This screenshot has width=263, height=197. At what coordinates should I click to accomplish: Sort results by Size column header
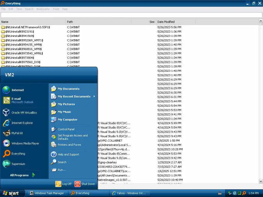[x=144, y=22]
